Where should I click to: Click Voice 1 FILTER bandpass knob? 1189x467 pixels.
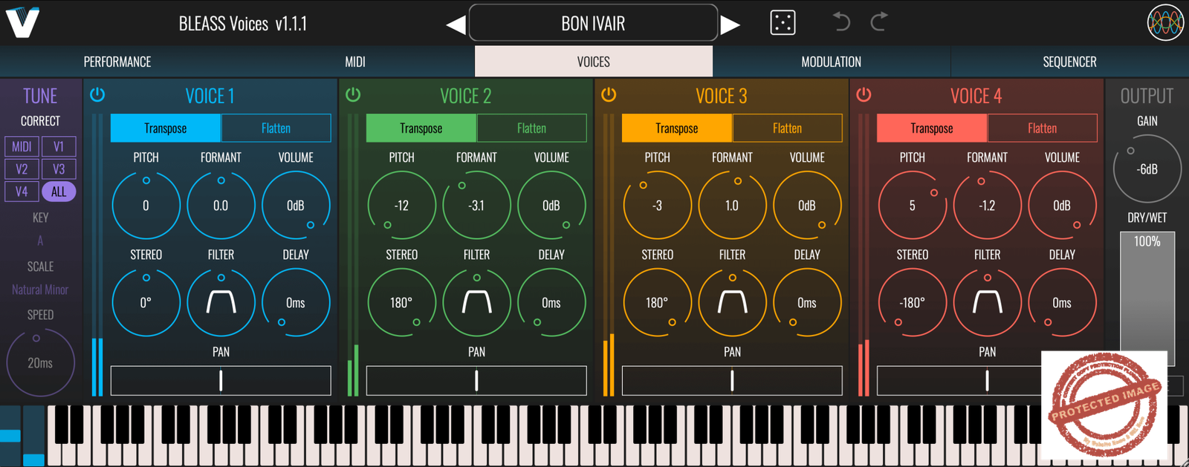point(221,303)
